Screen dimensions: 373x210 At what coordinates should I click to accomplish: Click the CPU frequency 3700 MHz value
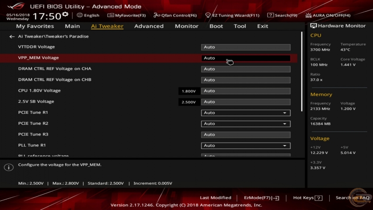320,50
